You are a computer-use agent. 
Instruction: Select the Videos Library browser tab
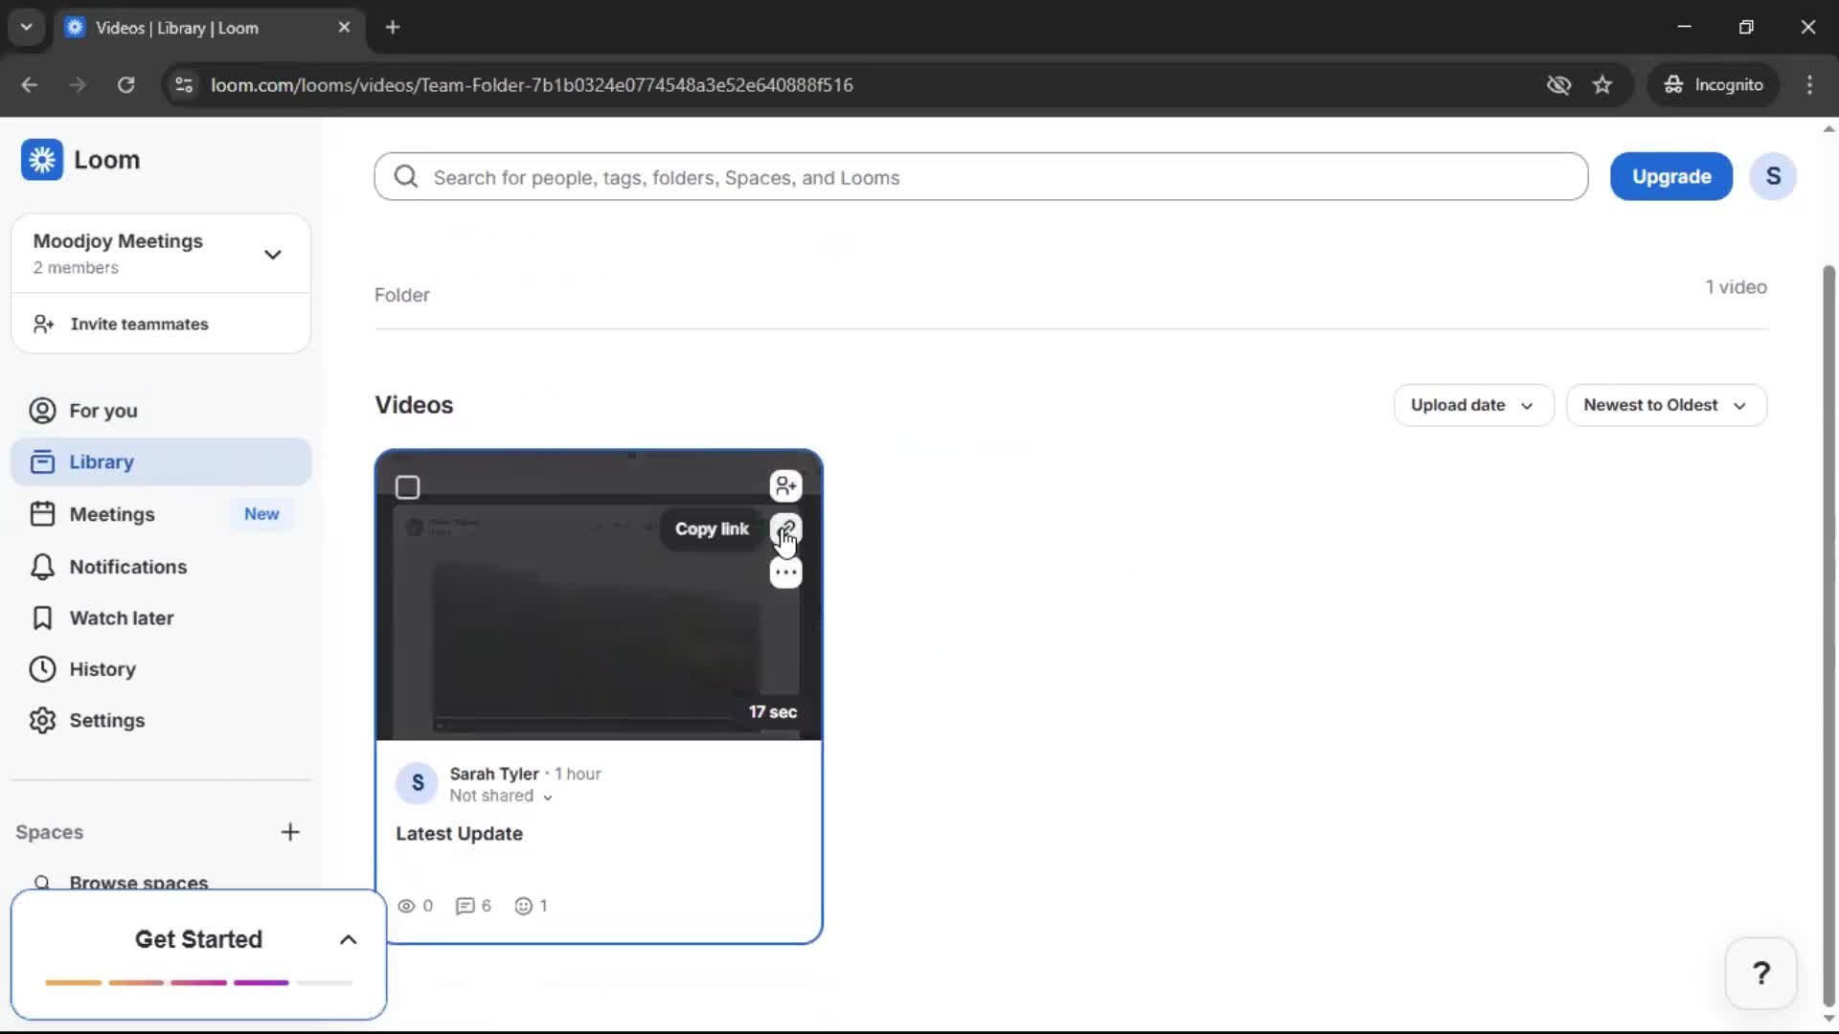[x=182, y=28]
